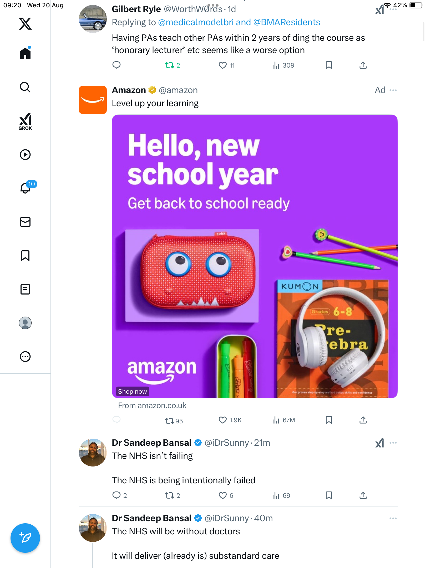Open the Search page
This screenshot has width=426, height=568.
point(25,87)
